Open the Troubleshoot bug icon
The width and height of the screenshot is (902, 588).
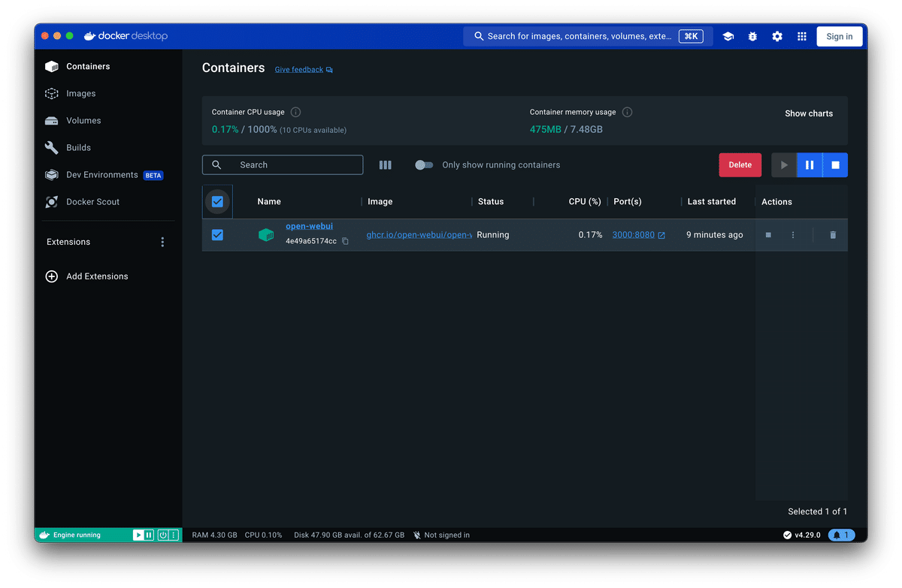(x=752, y=36)
